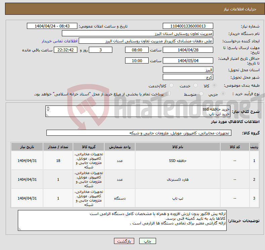Viewport: 265px width, 250px height.
Task: Click the resize handle of شرح کلی نیاز box
Action: [x=47, y=115]
